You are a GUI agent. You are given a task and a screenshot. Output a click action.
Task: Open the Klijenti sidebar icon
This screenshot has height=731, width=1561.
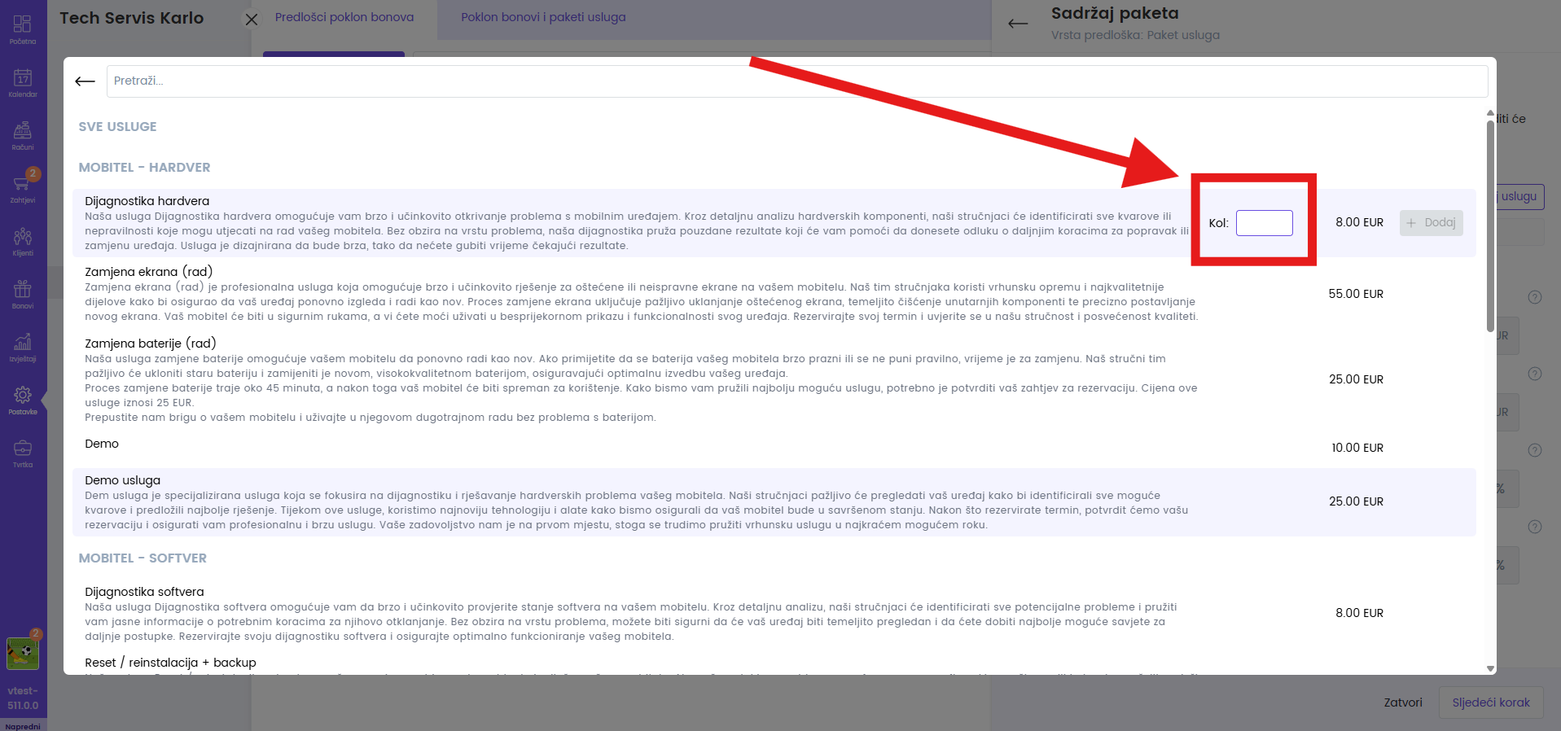pos(23,241)
